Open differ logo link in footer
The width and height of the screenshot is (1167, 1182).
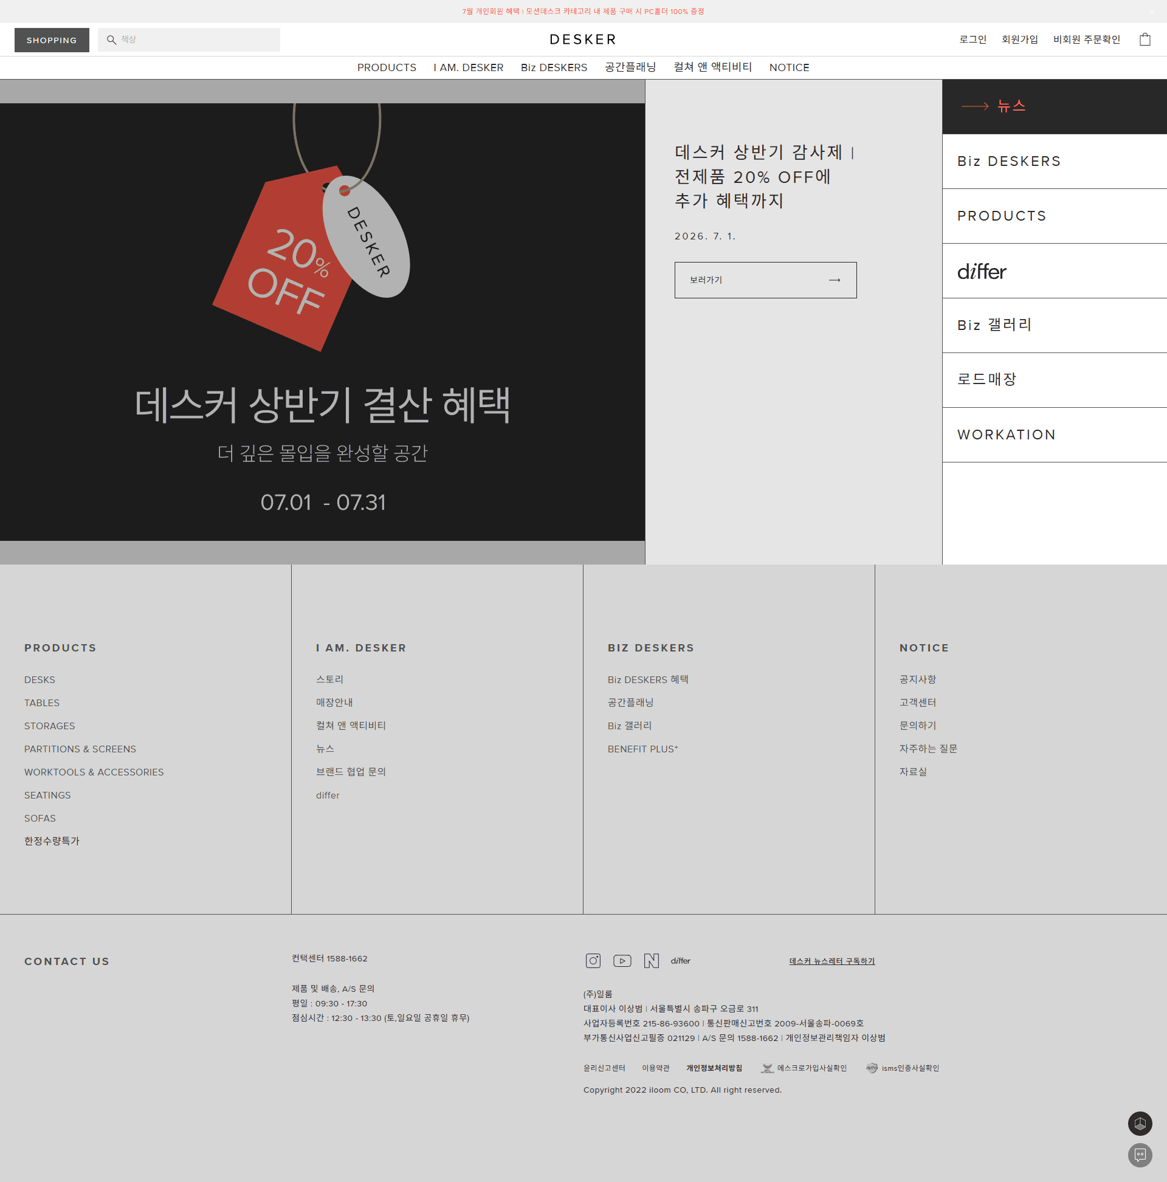(x=680, y=961)
